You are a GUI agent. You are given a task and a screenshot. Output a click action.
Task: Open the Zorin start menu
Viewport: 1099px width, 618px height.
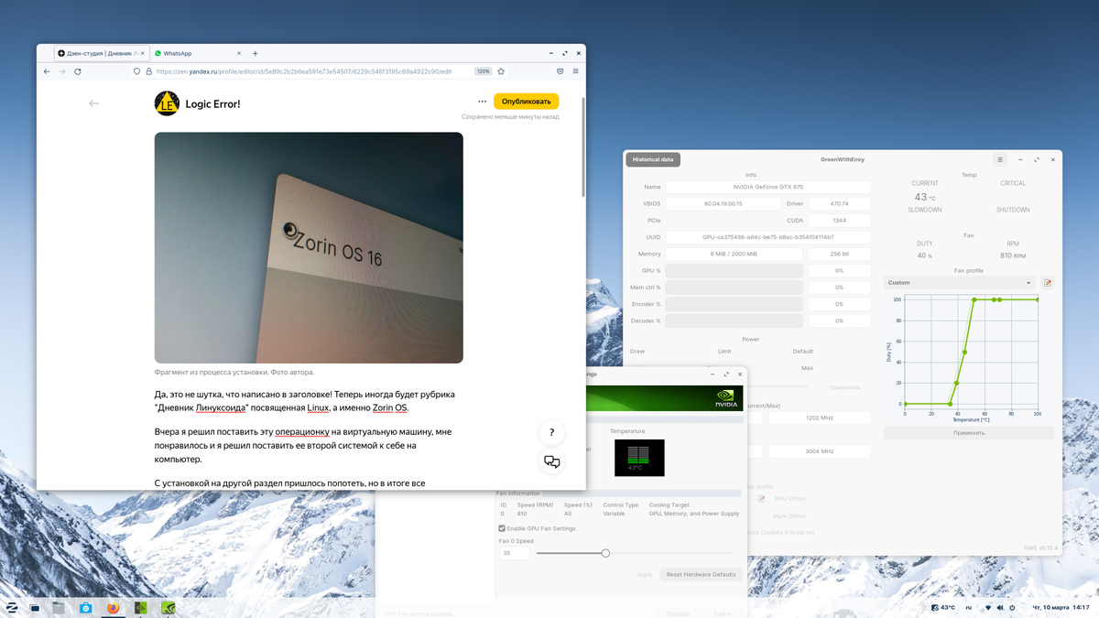click(x=12, y=607)
